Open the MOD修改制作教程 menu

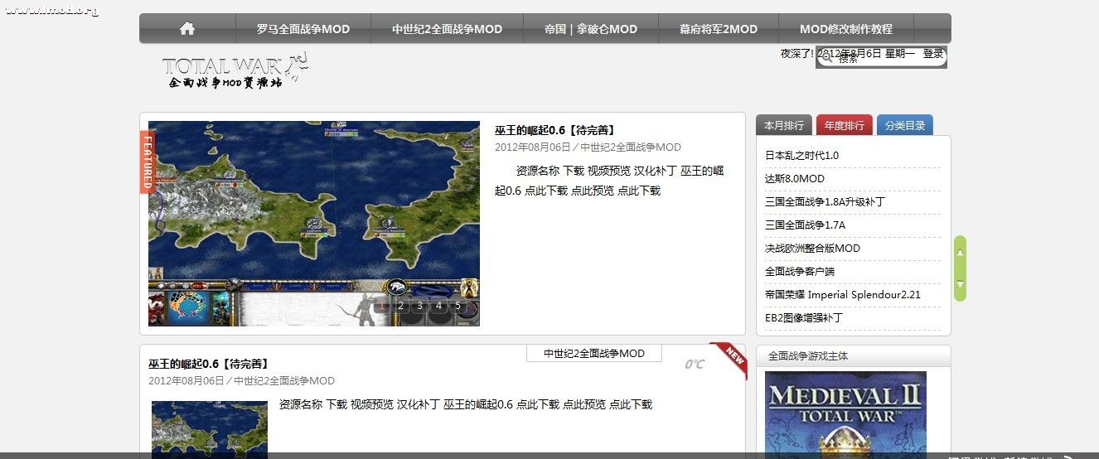(846, 29)
